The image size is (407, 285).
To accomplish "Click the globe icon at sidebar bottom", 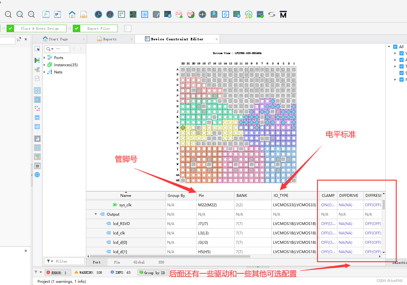I will (37, 175).
